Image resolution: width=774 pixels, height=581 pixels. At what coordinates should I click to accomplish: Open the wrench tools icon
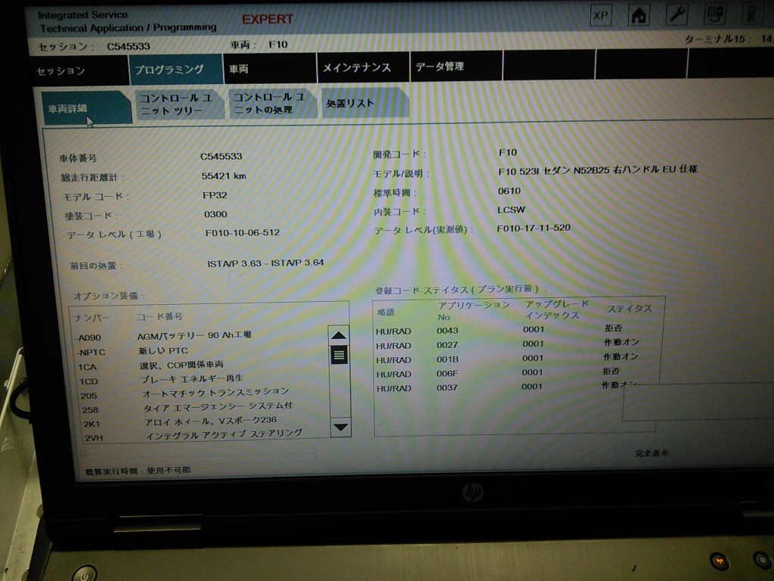[x=676, y=14]
